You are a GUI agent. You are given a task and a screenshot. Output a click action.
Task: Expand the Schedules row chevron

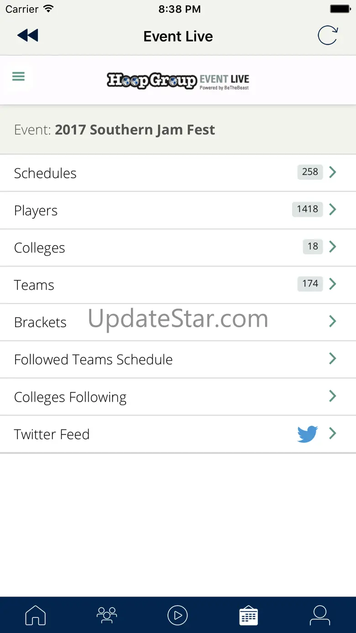333,172
